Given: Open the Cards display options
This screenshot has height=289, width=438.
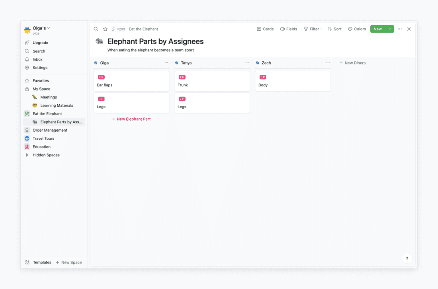Looking at the screenshot, I should point(265,29).
